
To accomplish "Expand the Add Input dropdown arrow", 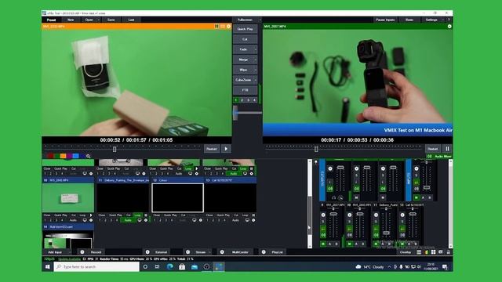I will pyautogui.click(x=70, y=252).
